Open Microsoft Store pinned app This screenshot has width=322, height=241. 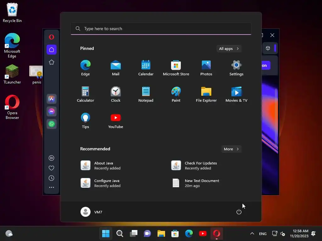click(176, 68)
